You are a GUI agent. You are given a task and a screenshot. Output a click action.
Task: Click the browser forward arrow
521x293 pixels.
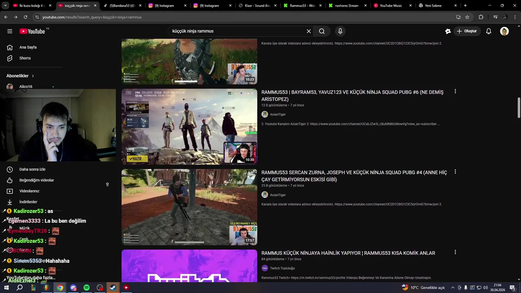click(15, 17)
